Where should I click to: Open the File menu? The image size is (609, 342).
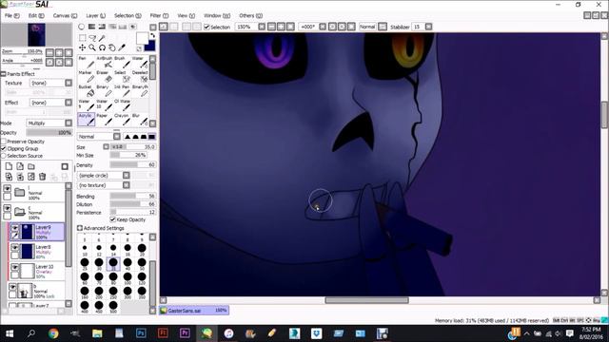pyautogui.click(x=11, y=15)
